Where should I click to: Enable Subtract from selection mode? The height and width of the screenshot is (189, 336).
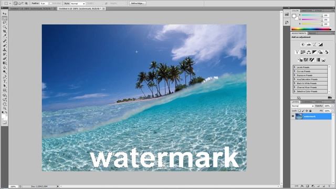point(23,4)
